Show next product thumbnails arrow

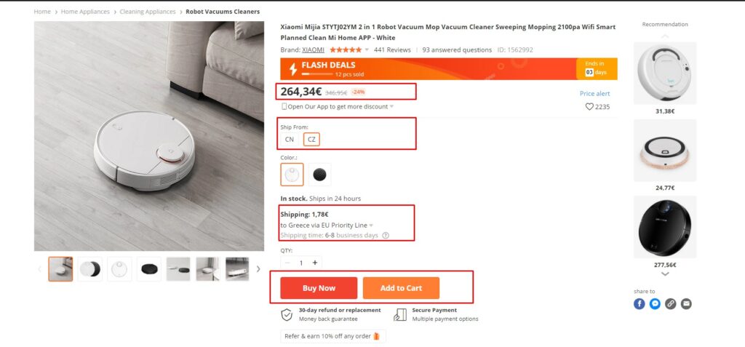[x=258, y=269]
